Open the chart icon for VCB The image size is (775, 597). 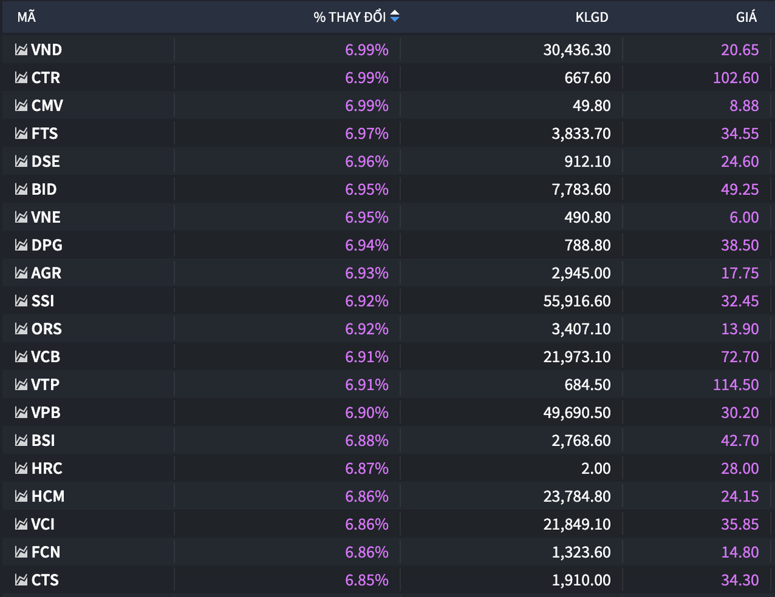(x=21, y=357)
